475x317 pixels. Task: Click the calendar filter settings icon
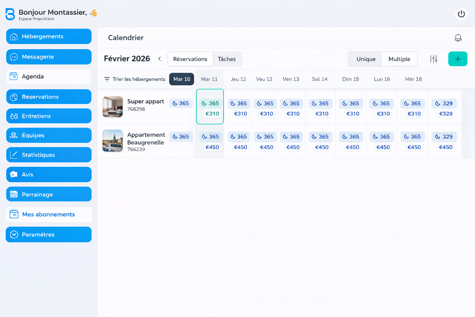(x=434, y=59)
